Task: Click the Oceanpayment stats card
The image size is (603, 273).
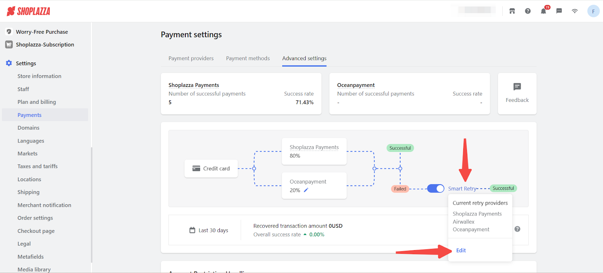Action: tap(410, 94)
